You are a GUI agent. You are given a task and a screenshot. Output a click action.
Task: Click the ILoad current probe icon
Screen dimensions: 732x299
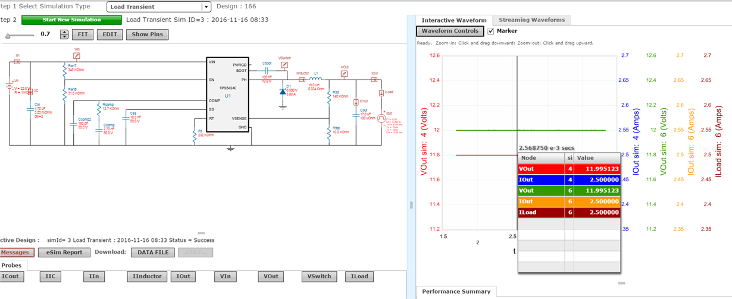pos(381,92)
